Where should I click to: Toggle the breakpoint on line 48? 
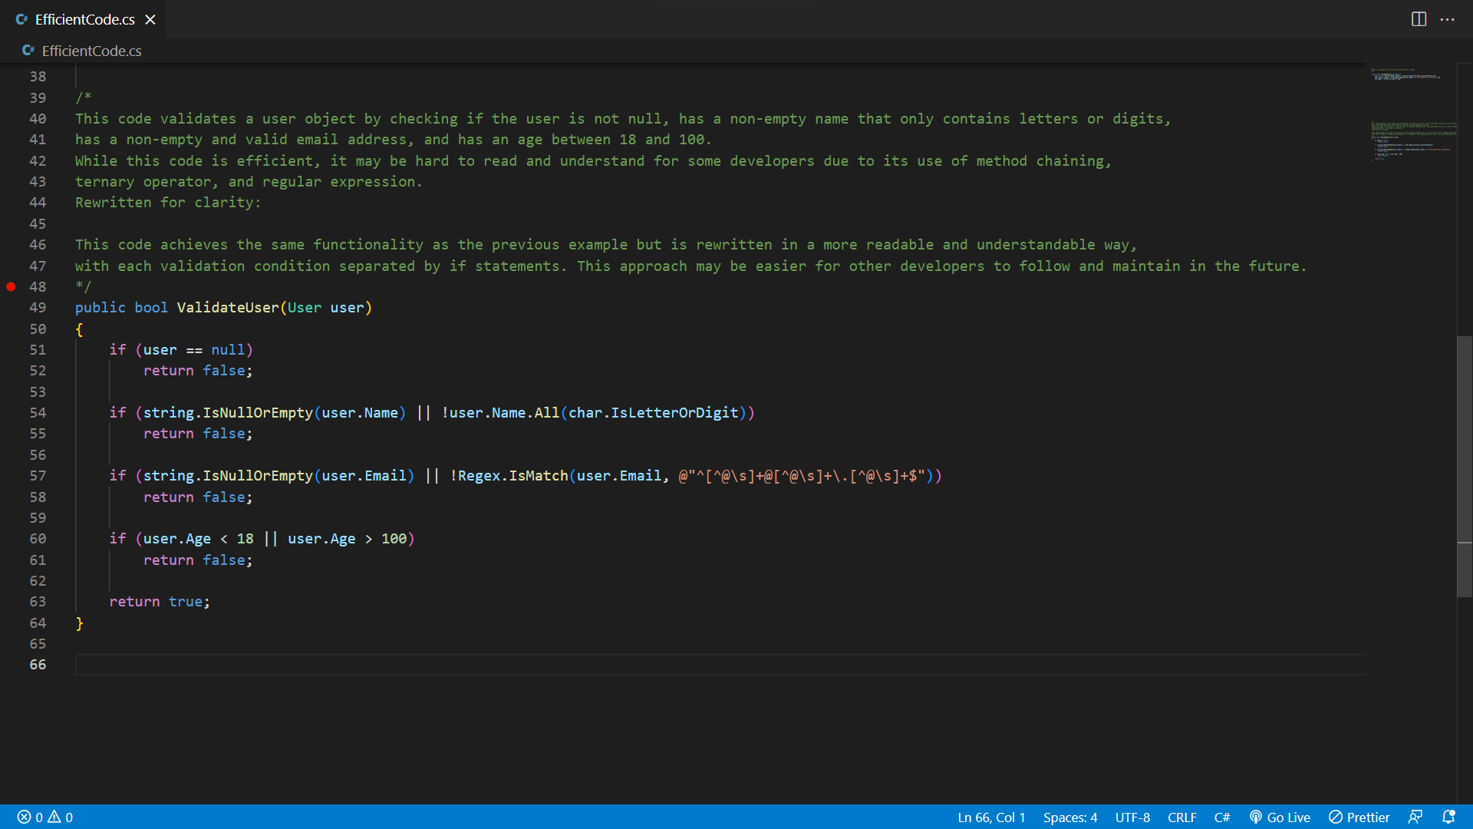click(x=12, y=286)
